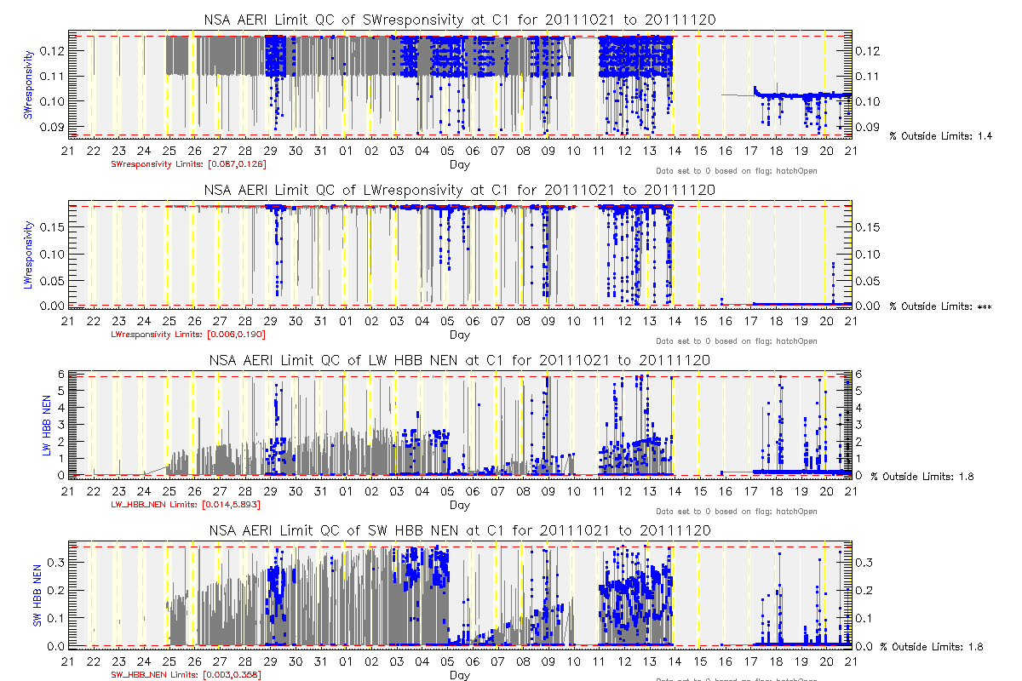Click day 29 tick on LW HBB NEN x-axis
The image size is (1022, 681).
pyautogui.click(x=270, y=492)
